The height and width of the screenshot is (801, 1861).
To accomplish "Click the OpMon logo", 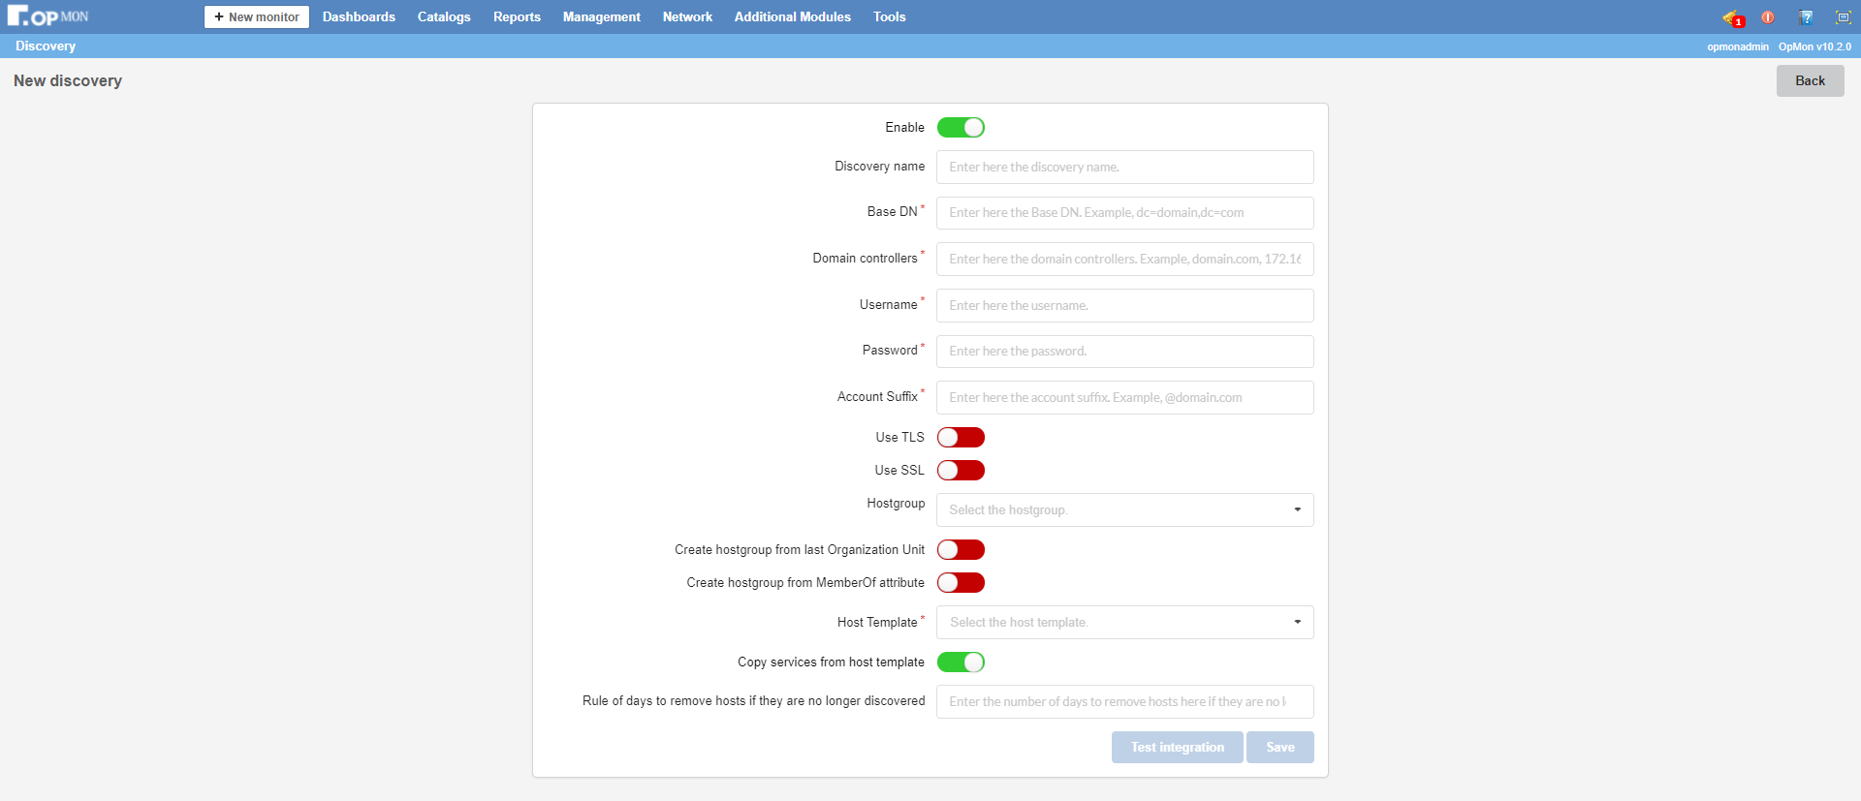I will click(48, 16).
